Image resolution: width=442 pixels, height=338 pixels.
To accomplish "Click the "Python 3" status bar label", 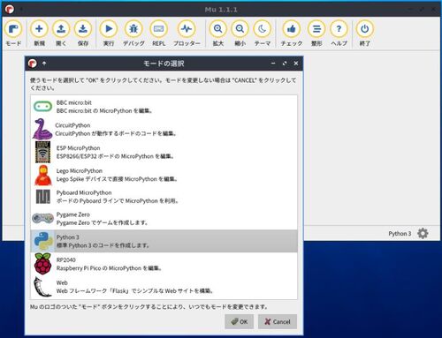I will [400, 234].
